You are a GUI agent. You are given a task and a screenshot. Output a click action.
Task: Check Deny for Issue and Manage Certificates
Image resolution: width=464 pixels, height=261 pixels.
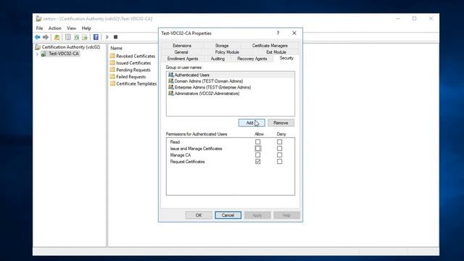[x=279, y=148]
